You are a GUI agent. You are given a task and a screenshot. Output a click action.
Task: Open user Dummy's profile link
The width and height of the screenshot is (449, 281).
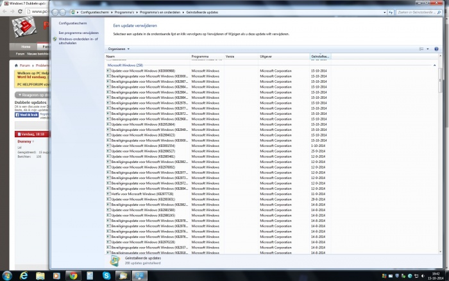tap(24, 142)
